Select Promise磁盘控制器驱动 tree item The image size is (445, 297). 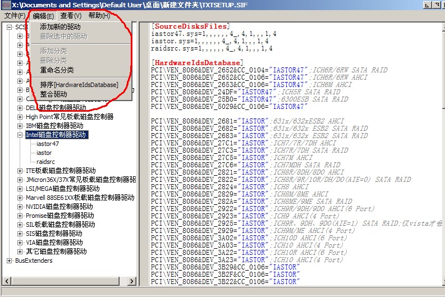[x=59, y=216]
